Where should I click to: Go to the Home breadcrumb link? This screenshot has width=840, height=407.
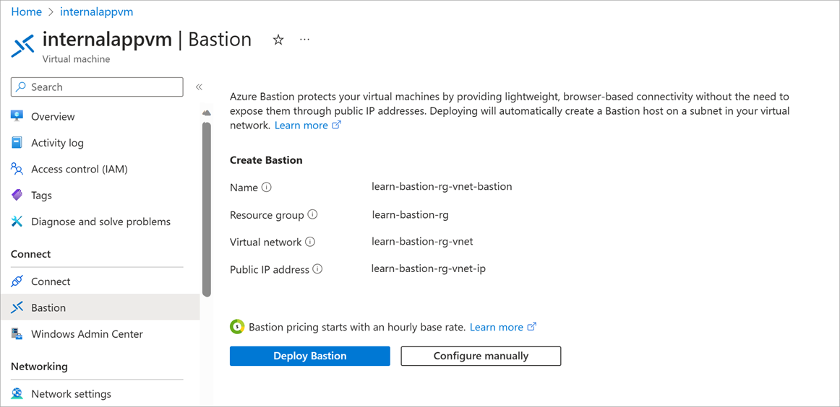pyautogui.click(x=26, y=12)
